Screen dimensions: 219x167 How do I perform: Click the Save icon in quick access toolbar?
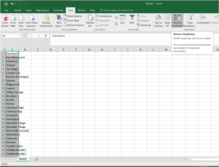[6, 4]
